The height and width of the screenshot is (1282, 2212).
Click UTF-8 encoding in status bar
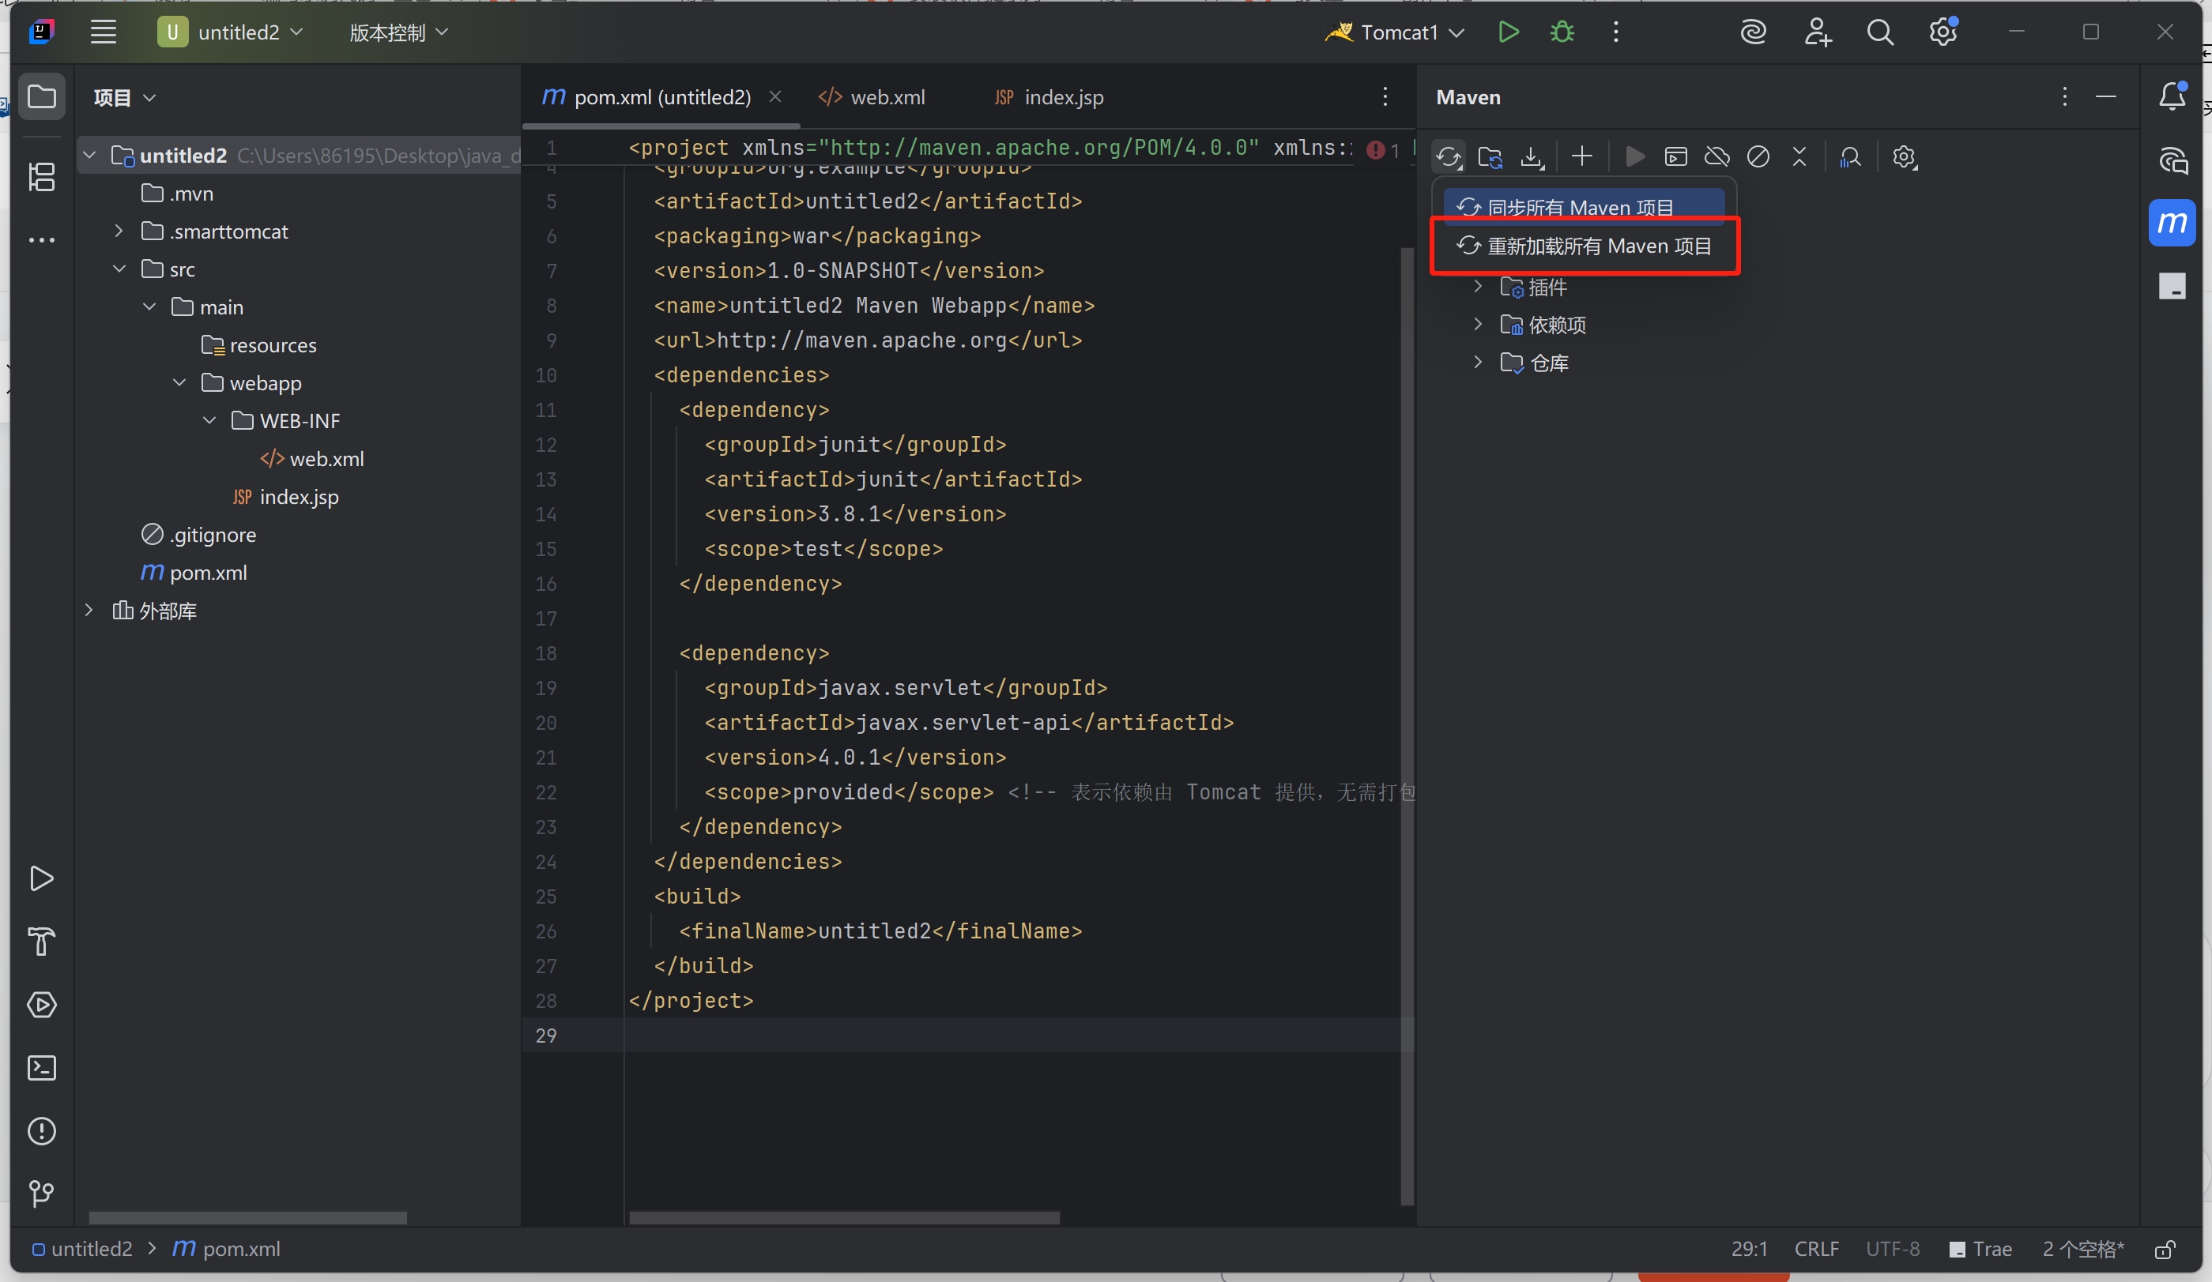1893,1249
